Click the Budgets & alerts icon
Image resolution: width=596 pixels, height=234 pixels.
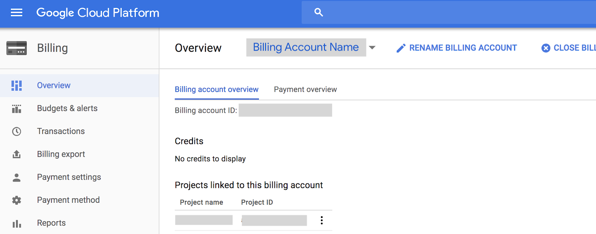pos(16,109)
